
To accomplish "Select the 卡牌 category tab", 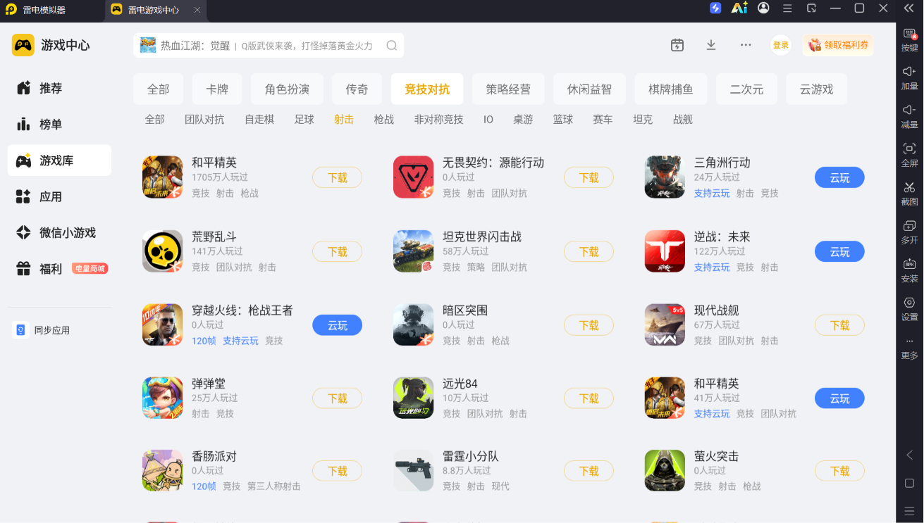I will 217,89.
